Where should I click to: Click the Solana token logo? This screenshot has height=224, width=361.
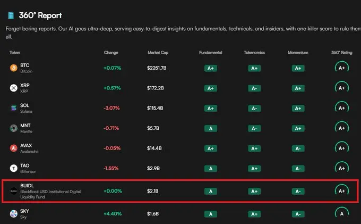click(x=14, y=108)
